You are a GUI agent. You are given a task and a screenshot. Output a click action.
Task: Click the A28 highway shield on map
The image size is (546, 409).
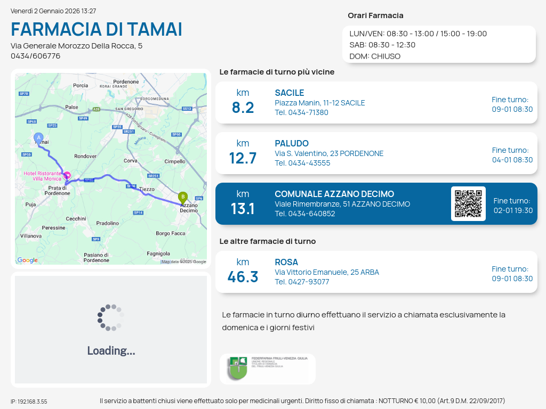click(96, 109)
